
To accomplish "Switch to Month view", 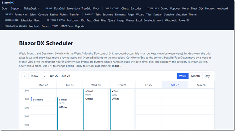I will [x=196, y=76].
